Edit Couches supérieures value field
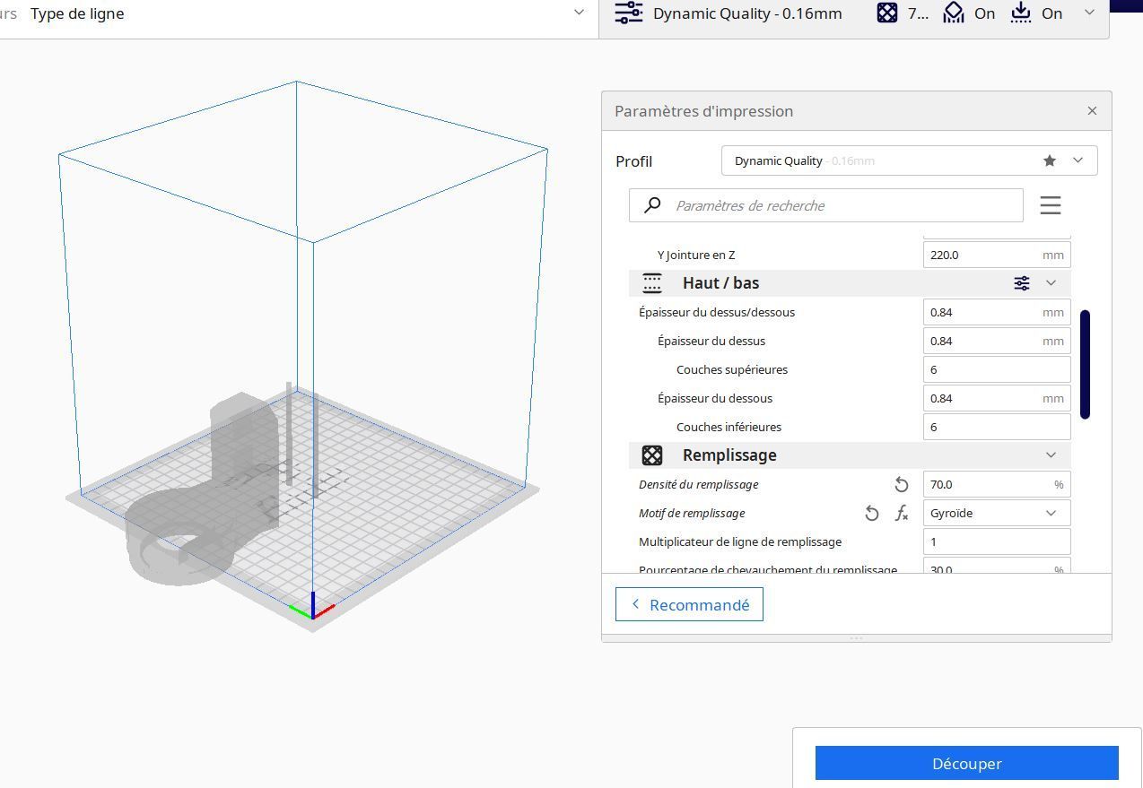 [997, 369]
